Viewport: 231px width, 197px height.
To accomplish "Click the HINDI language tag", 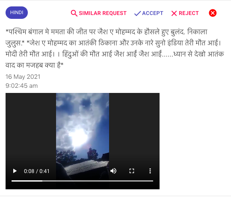I will click(17, 12).
